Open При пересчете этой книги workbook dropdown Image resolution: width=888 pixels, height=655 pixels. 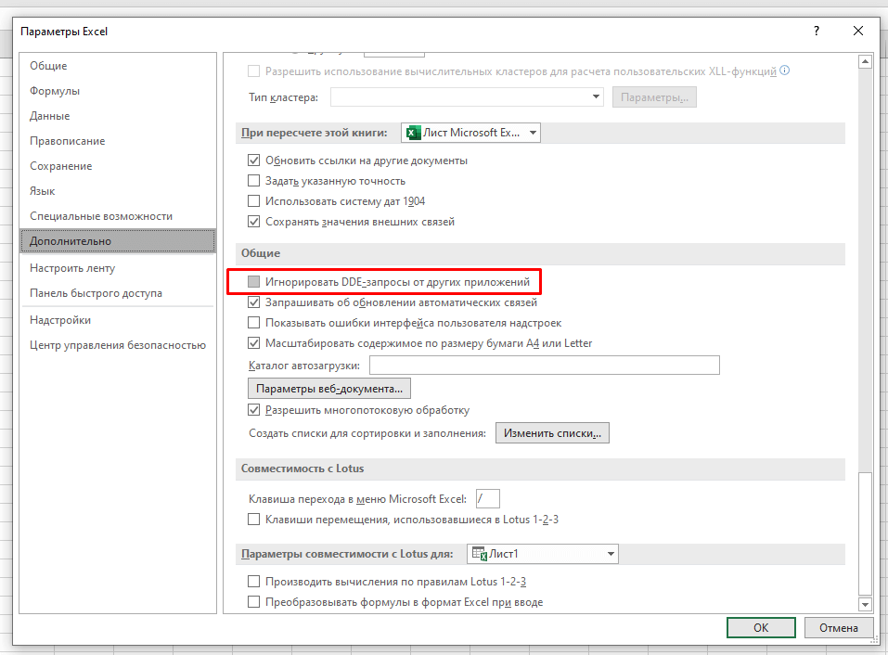point(470,133)
